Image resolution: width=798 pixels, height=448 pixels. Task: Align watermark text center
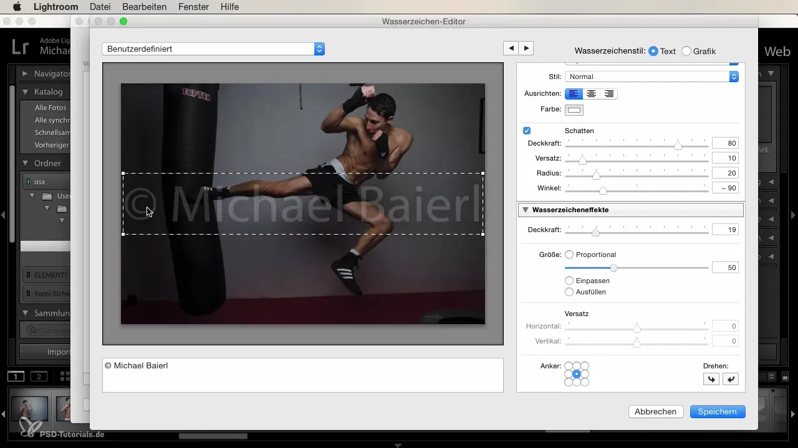click(x=591, y=94)
